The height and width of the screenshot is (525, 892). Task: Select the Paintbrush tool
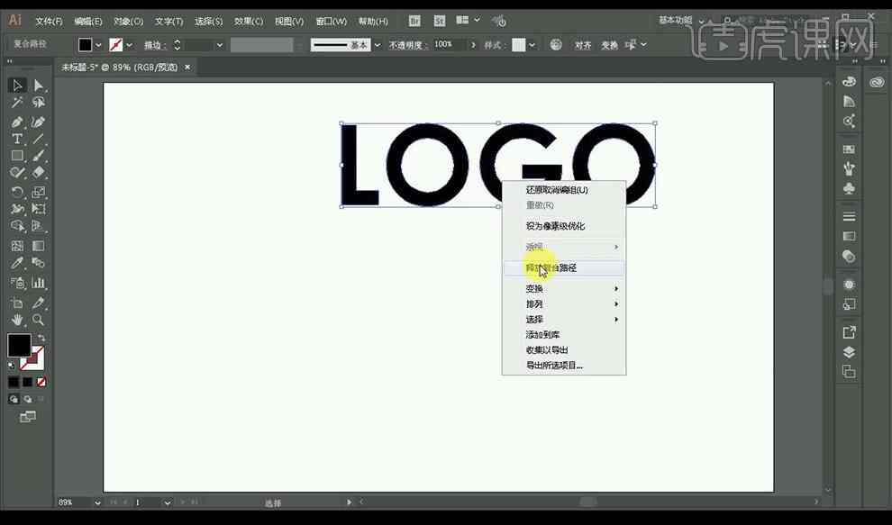coord(38,155)
